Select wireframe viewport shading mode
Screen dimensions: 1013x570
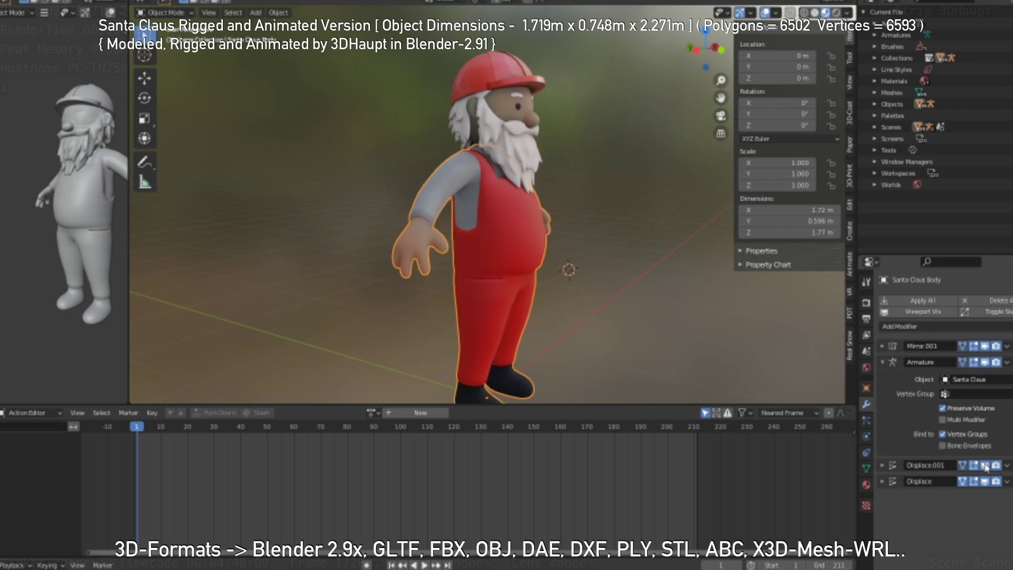tap(804, 13)
